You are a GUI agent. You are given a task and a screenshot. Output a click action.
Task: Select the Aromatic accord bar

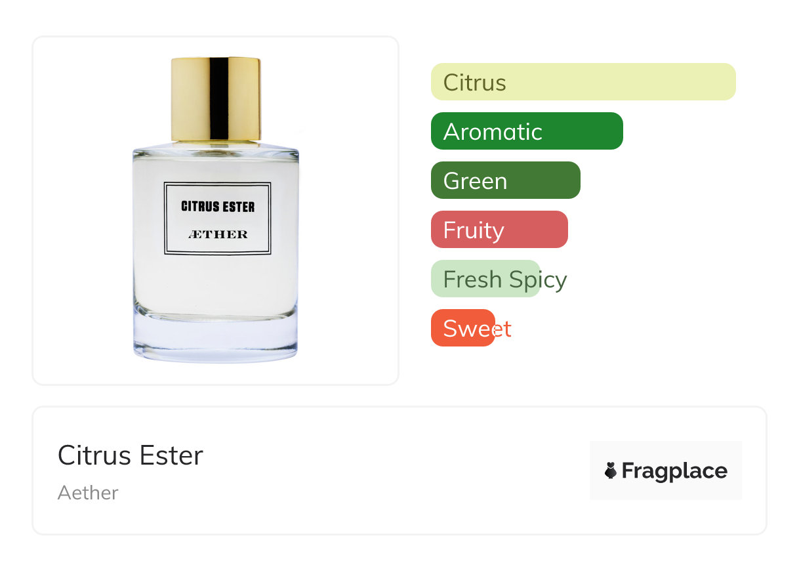tap(527, 131)
